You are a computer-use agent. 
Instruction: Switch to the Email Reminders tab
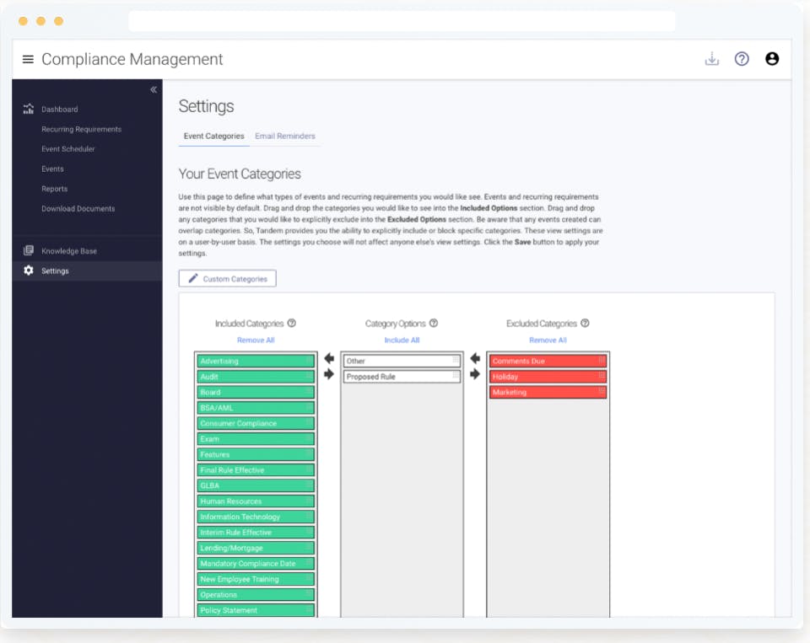(x=285, y=136)
